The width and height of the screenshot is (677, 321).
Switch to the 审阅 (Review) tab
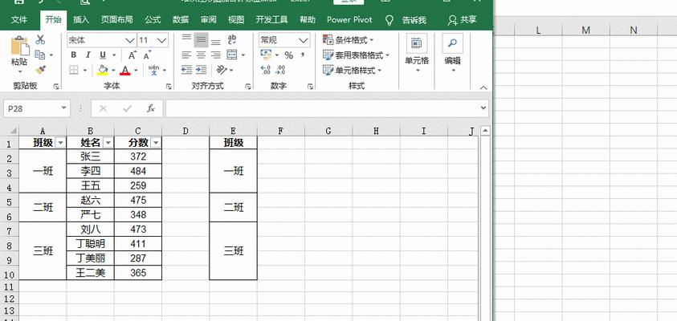(x=209, y=20)
